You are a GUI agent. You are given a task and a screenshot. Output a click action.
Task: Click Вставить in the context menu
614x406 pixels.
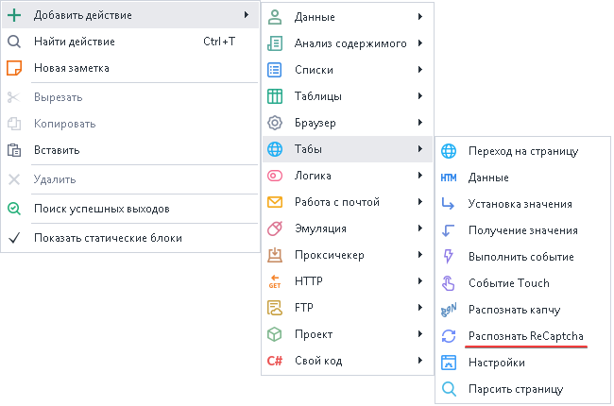click(57, 150)
